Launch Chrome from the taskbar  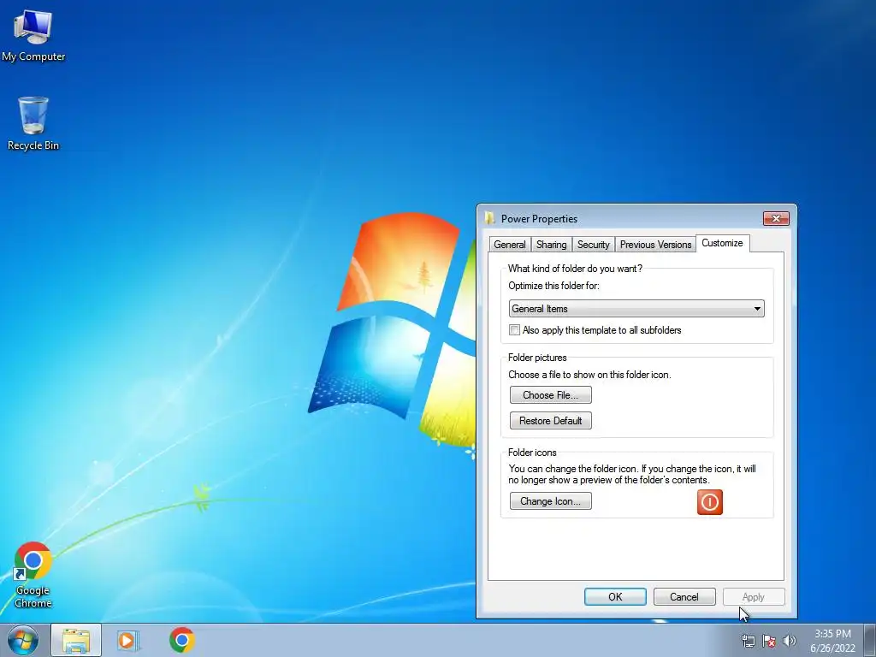(181, 640)
